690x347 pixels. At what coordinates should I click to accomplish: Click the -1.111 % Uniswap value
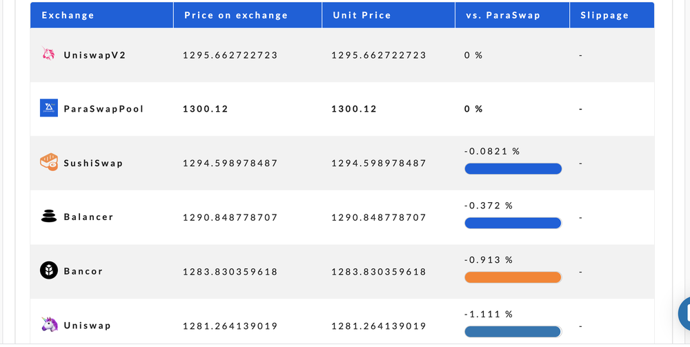coord(489,314)
